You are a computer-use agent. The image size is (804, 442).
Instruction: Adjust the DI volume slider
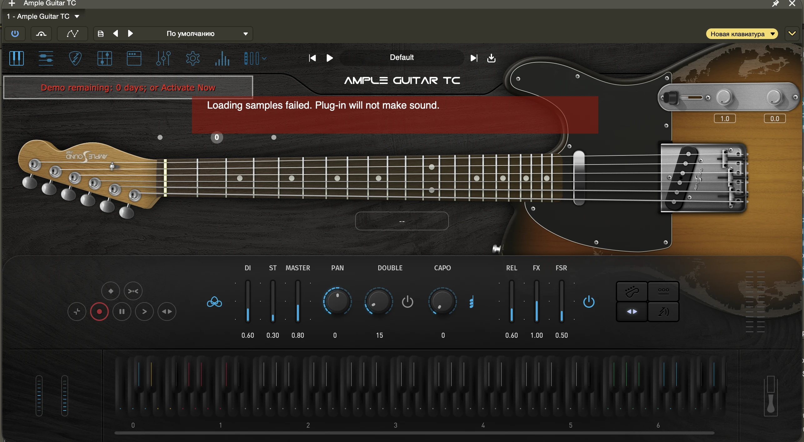[x=248, y=302]
